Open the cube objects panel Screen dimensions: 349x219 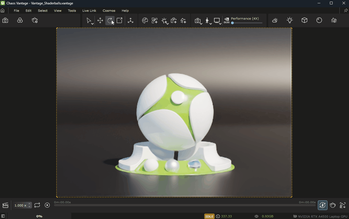click(x=304, y=20)
